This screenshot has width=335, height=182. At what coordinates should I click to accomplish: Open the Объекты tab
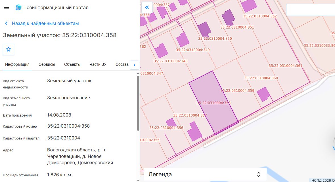tap(72, 64)
